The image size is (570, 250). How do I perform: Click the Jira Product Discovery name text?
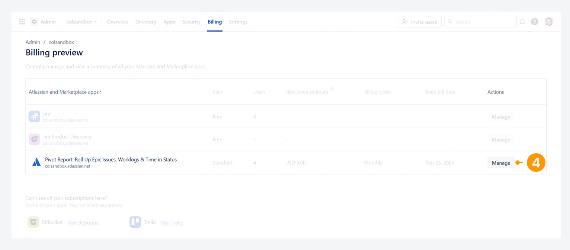67,137
